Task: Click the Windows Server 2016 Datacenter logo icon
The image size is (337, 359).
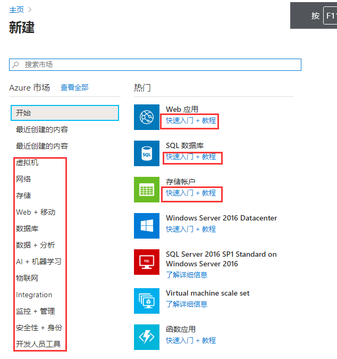Action: (x=147, y=226)
